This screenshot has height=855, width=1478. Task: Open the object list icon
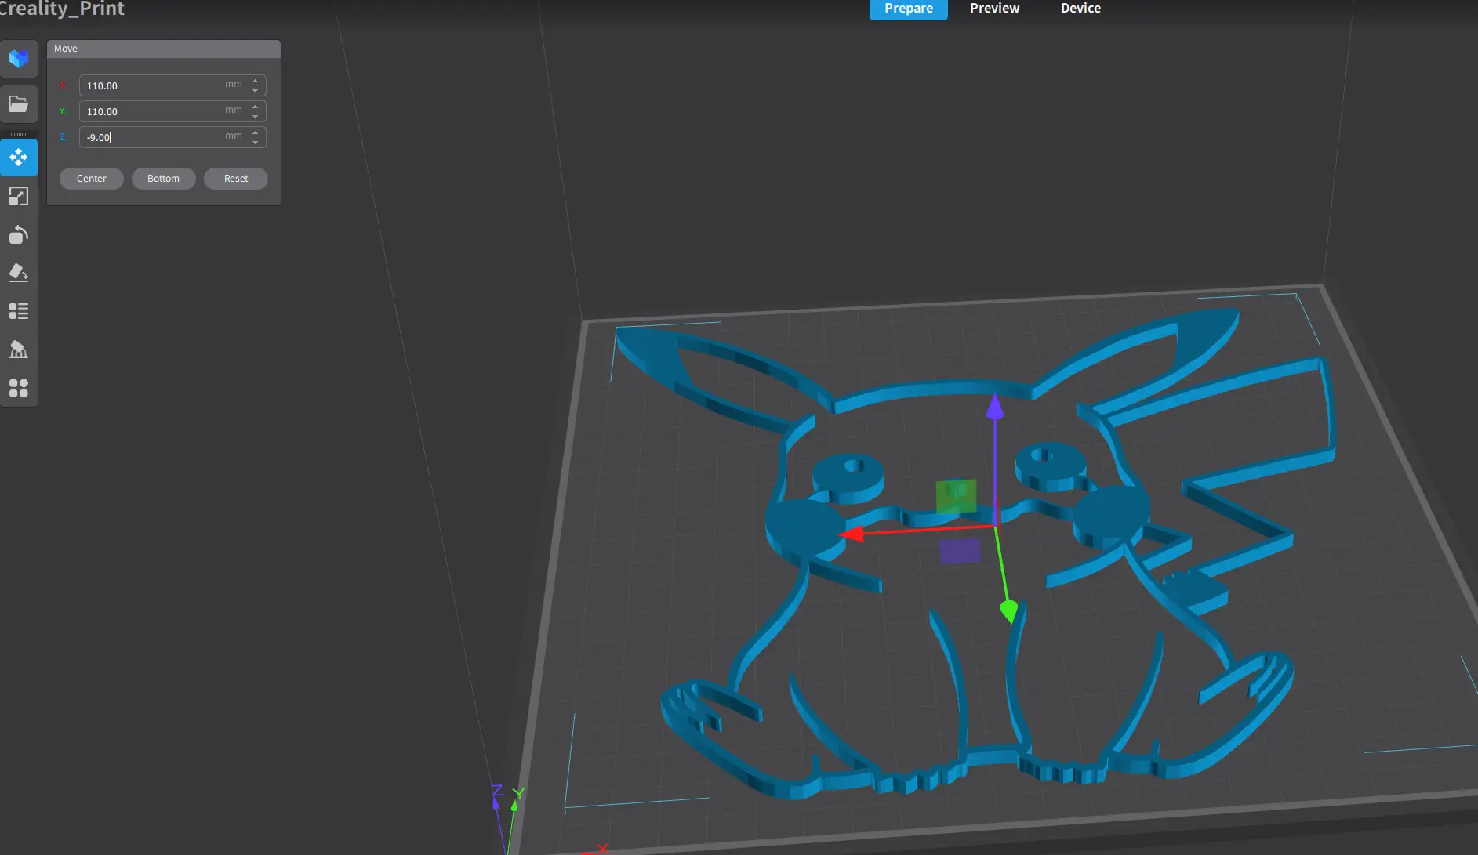19,311
